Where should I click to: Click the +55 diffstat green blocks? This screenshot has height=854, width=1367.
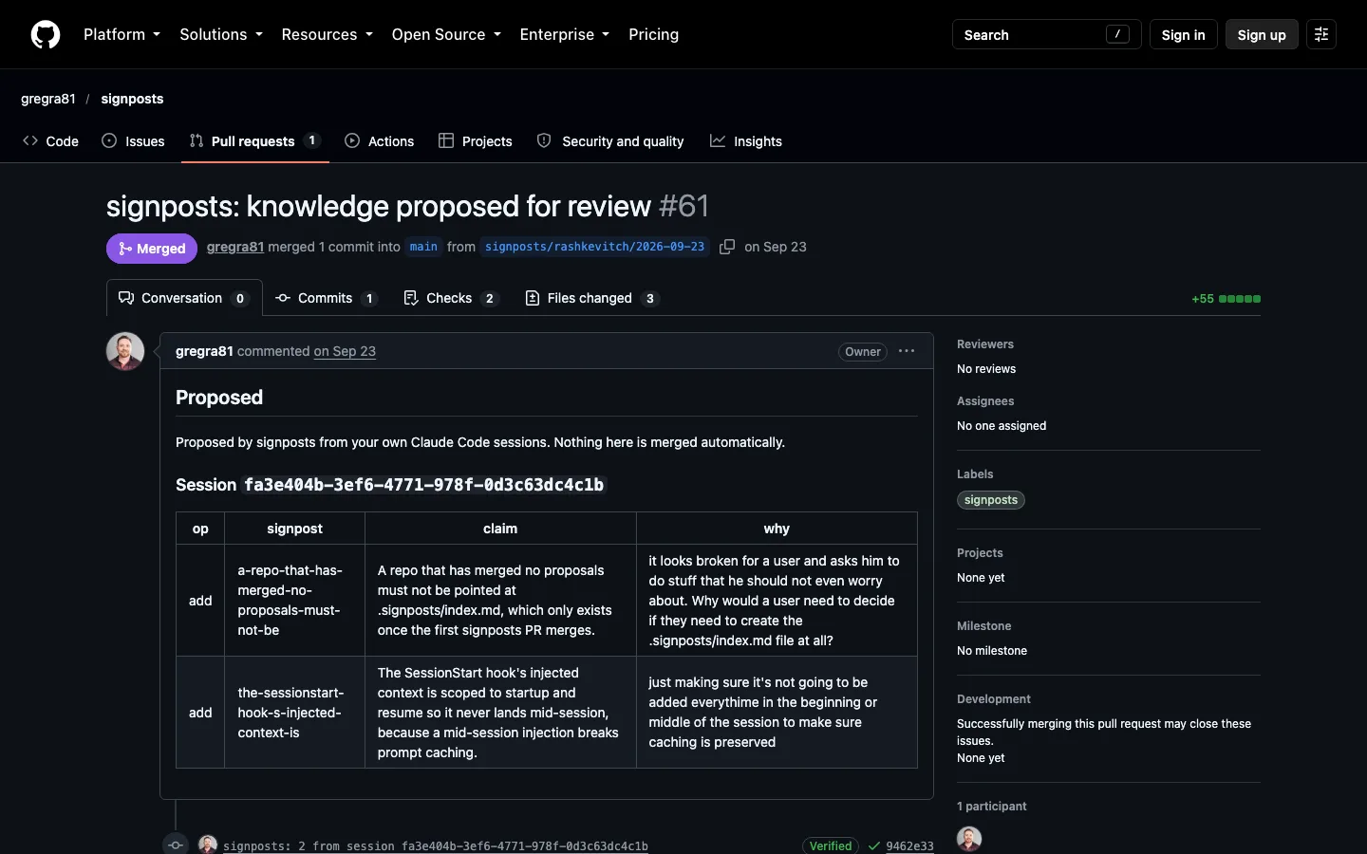click(x=1240, y=299)
